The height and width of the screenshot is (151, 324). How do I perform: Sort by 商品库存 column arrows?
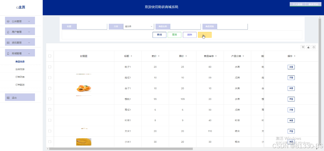pos(216,56)
